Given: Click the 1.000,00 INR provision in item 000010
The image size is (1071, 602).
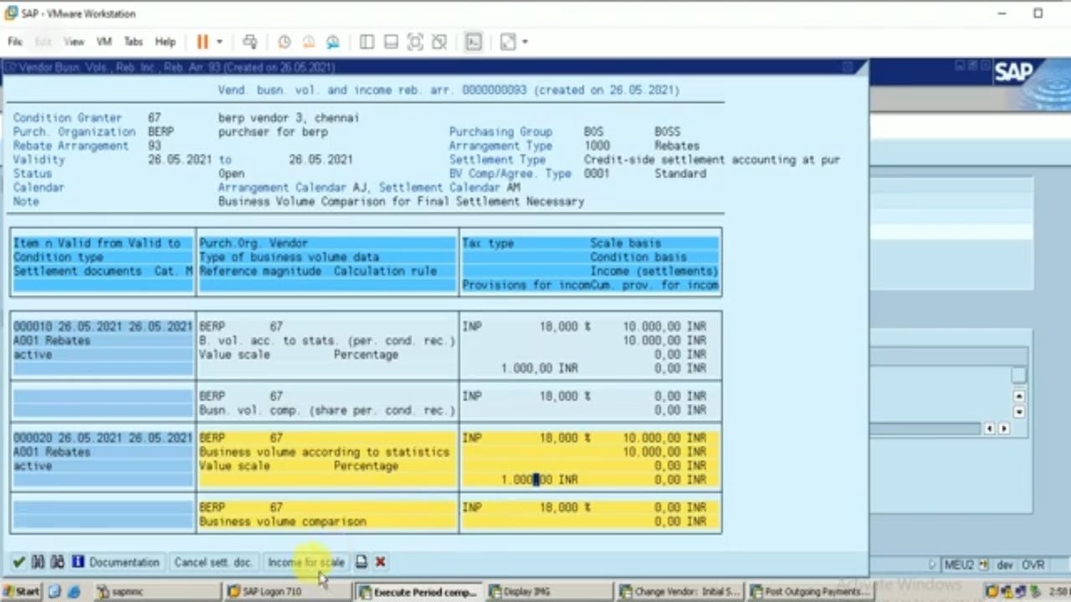Looking at the screenshot, I should [539, 369].
